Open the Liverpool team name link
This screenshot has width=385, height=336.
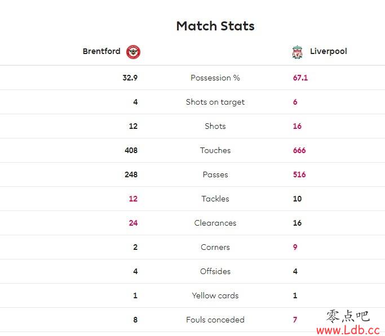click(328, 51)
